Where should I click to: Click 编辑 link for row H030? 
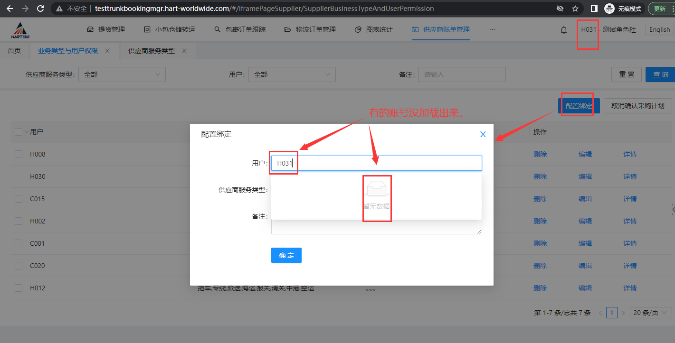point(585,176)
